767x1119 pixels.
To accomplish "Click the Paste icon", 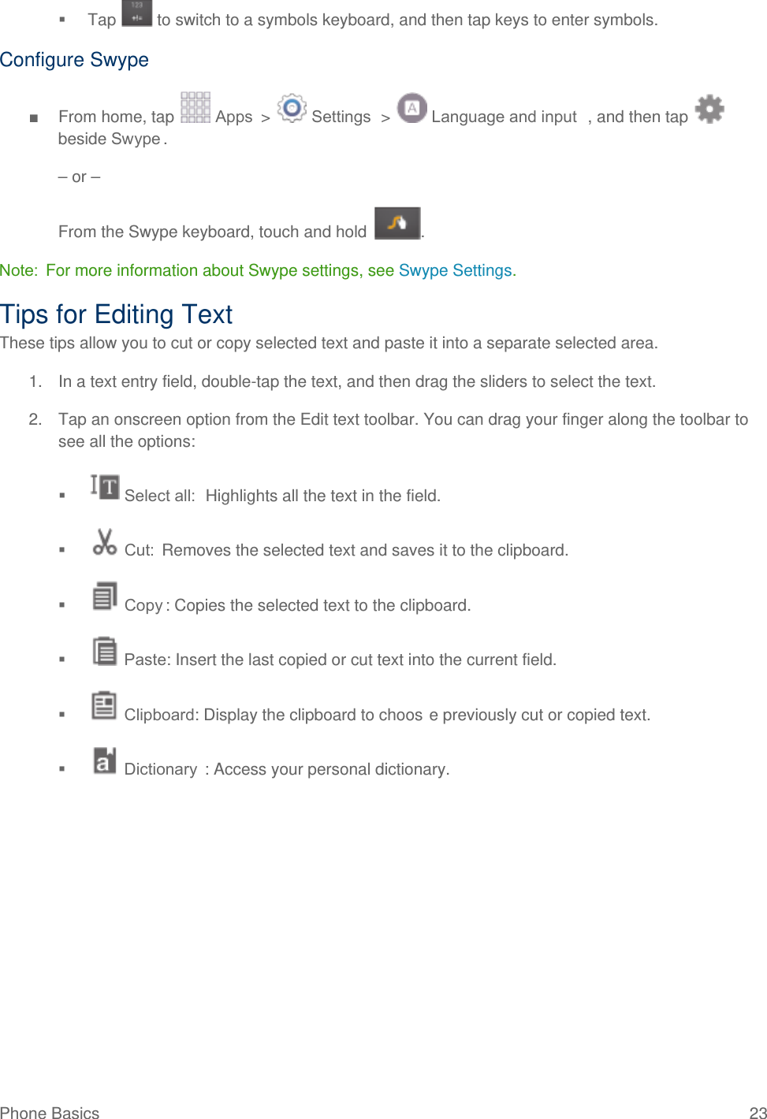I will pyautogui.click(x=105, y=651).
